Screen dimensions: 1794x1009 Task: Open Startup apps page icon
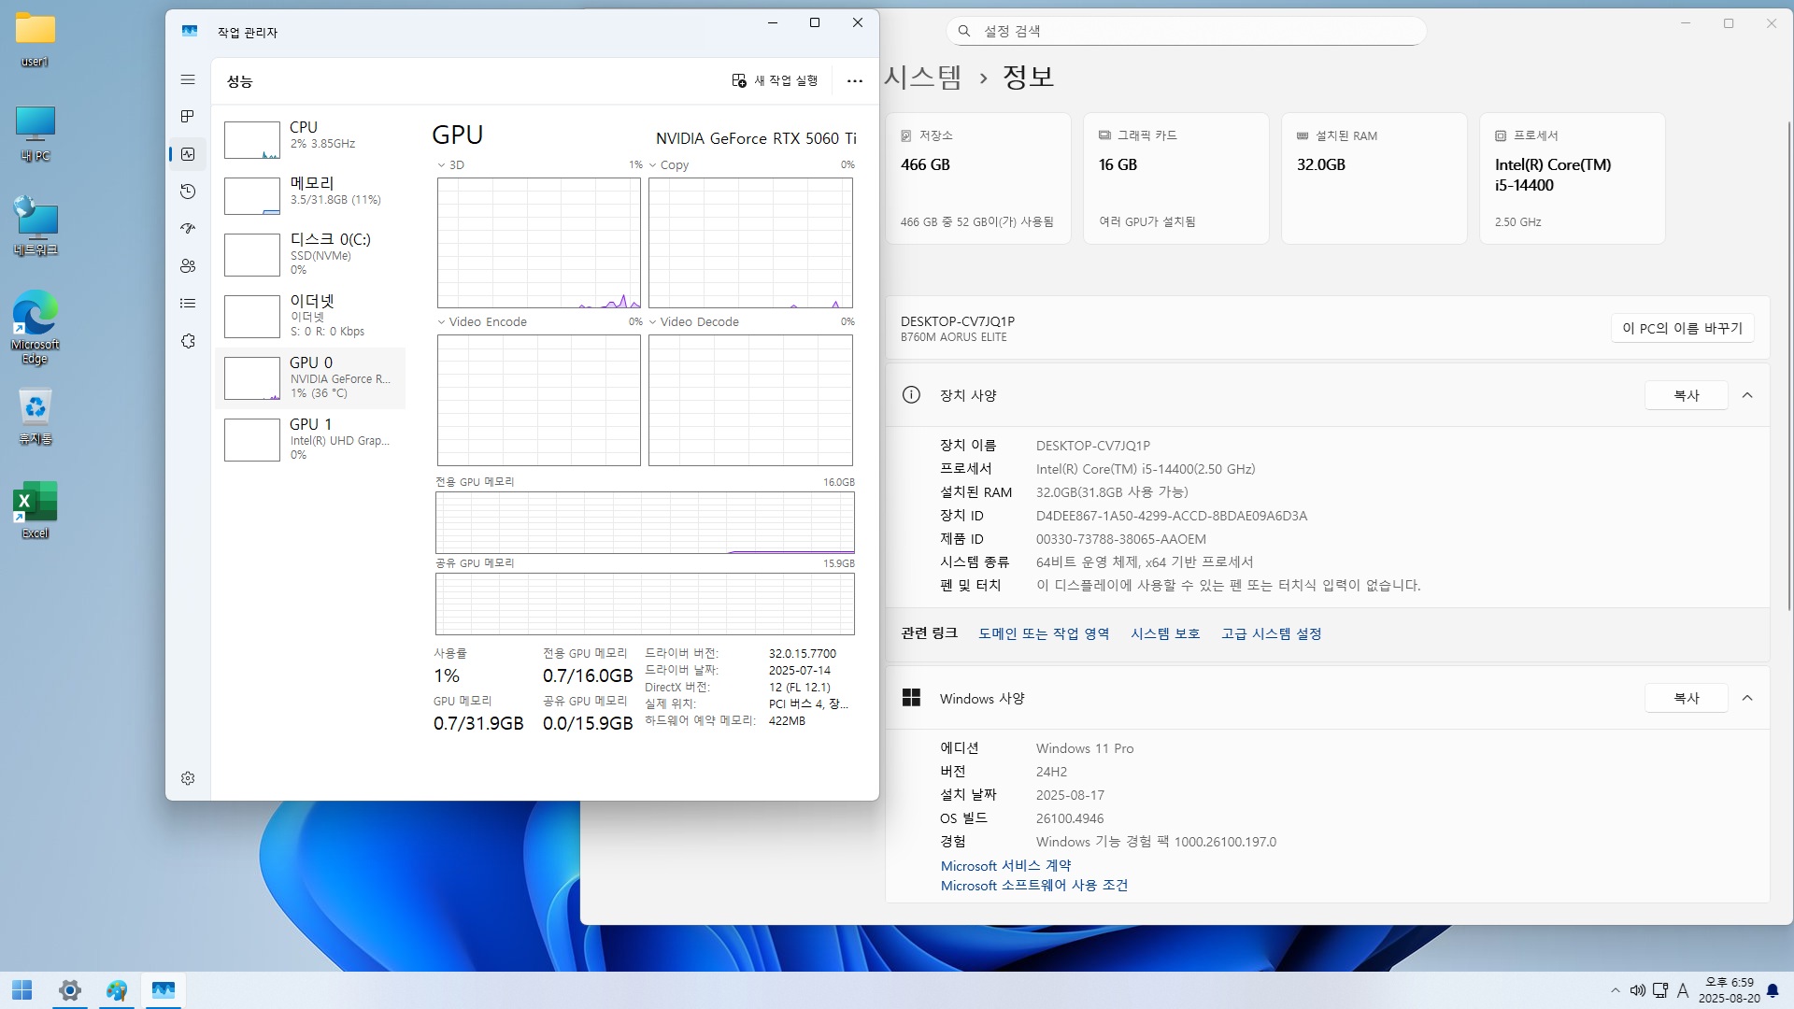pyautogui.click(x=188, y=229)
